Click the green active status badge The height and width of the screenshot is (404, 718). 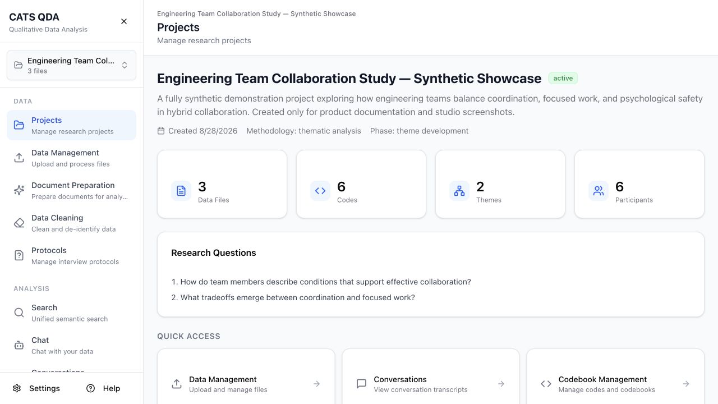pyautogui.click(x=563, y=79)
